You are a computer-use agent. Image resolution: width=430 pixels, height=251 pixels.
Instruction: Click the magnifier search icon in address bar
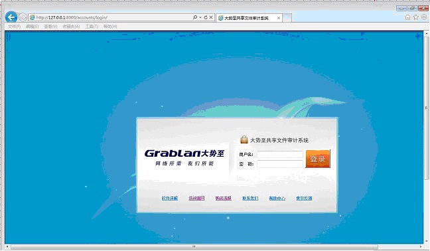click(x=194, y=17)
